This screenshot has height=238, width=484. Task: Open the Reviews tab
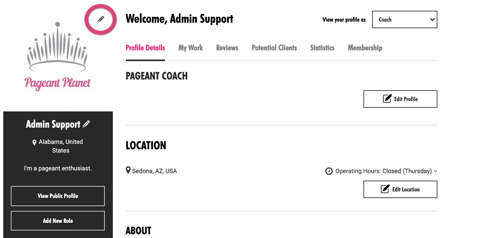pos(227,48)
